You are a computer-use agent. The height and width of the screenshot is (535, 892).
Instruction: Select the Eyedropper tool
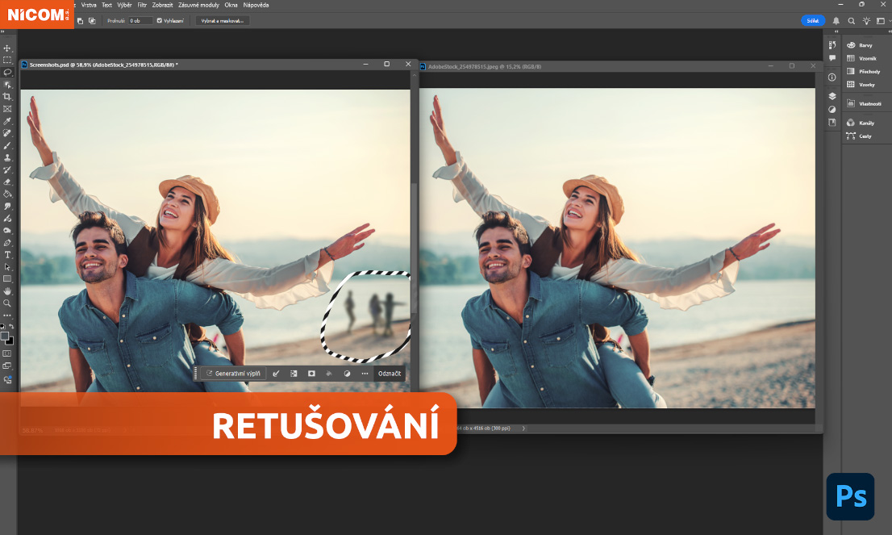[x=7, y=121]
